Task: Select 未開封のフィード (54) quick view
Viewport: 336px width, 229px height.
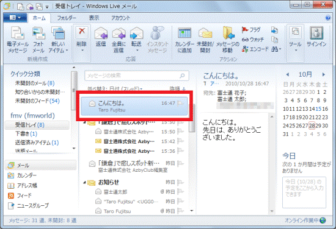Action: coord(37,101)
